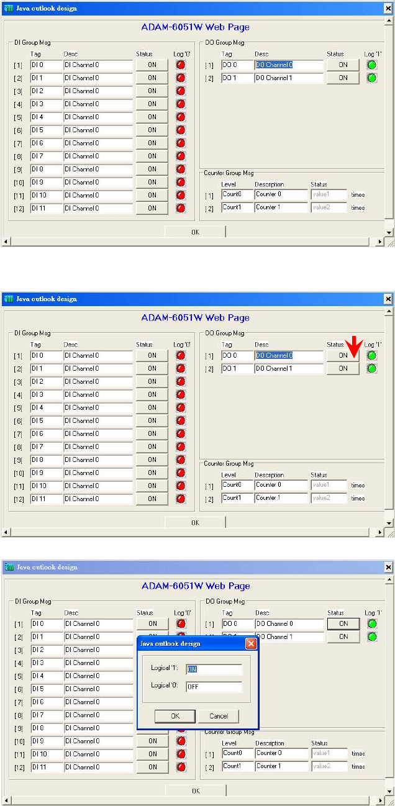In top window, click title bar app icon

pyautogui.click(x=9, y=8)
